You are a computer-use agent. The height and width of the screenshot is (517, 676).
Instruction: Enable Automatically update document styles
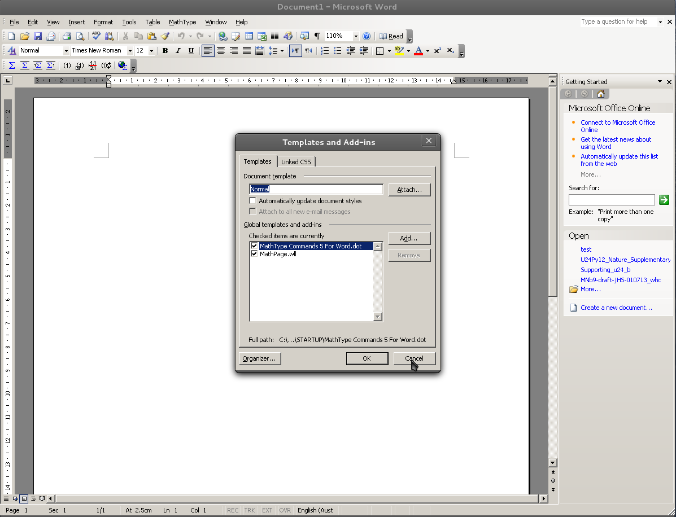coord(252,200)
